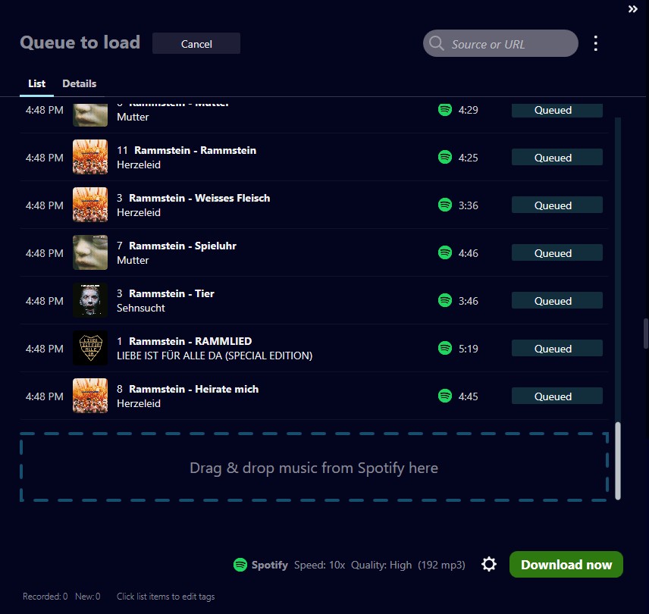Select track title Rammstein - Tier

[171, 294]
